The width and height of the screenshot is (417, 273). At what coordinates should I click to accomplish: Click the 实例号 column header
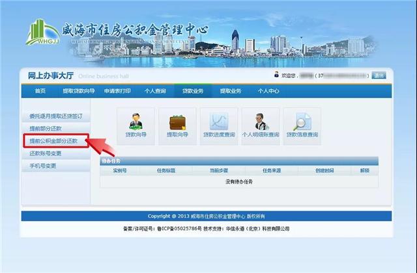click(x=120, y=170)
